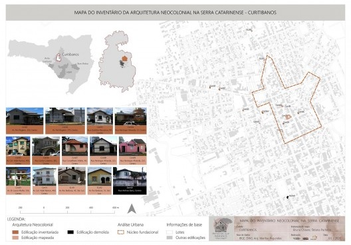Select the yellow two-story building photo

18,146
